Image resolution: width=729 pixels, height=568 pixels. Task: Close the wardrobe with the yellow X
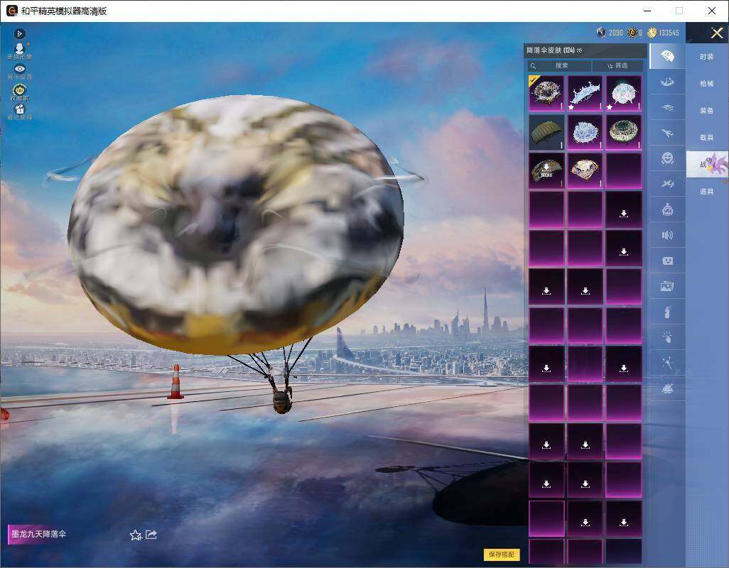pos(716,33)
